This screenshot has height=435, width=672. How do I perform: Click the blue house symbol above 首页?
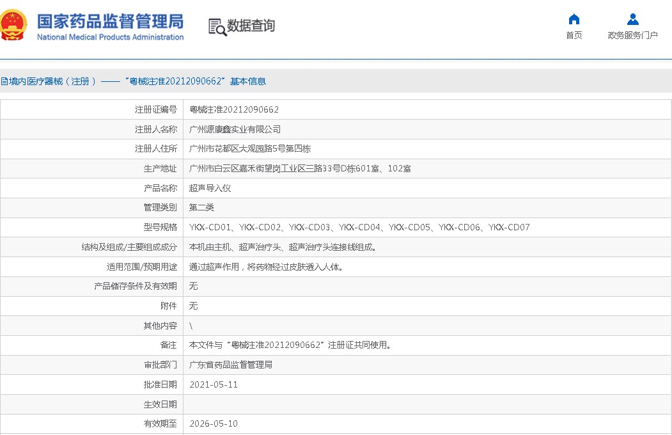574,19
